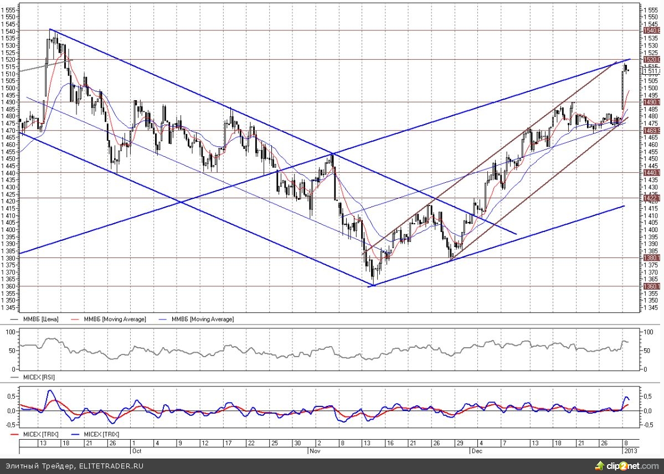Click the ММВБ [Цена] legend entry

click(x=38, y=319)
